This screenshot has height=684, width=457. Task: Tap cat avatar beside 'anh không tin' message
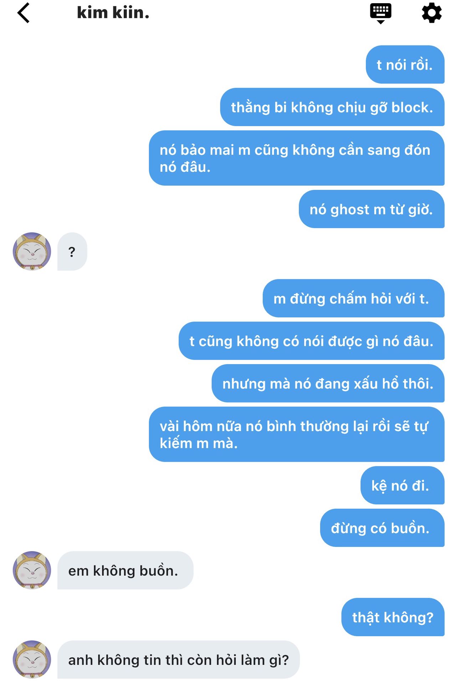(x=32, y=660)
